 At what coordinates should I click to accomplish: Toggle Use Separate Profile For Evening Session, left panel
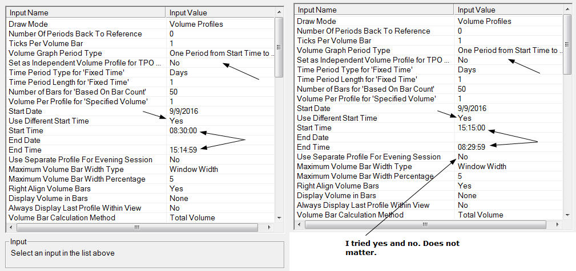pos(175,159)
